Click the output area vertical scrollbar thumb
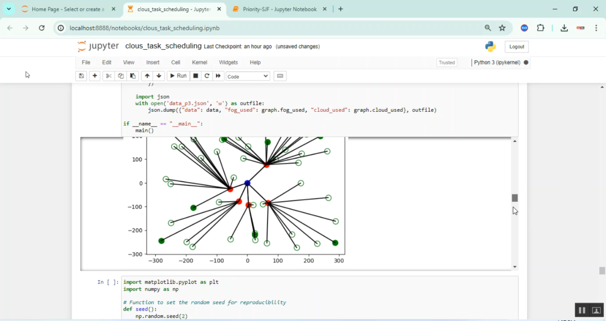 pos(515,198)
